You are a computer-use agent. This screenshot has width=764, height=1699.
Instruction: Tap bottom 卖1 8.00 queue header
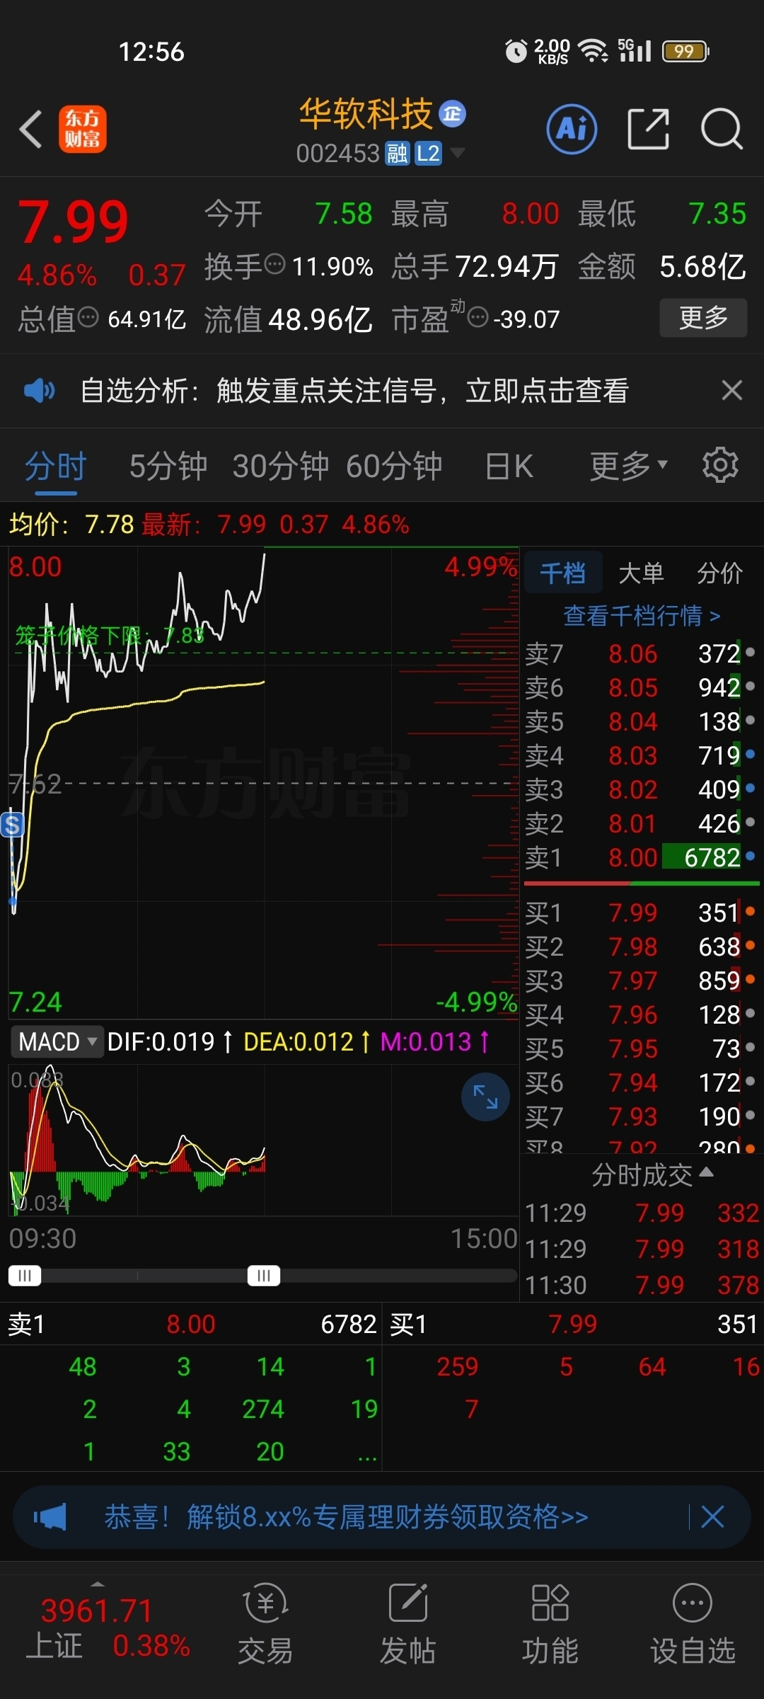191,1324
